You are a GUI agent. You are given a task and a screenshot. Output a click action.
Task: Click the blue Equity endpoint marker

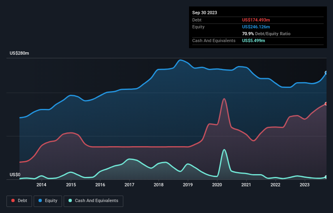click(x=326, y=73)
